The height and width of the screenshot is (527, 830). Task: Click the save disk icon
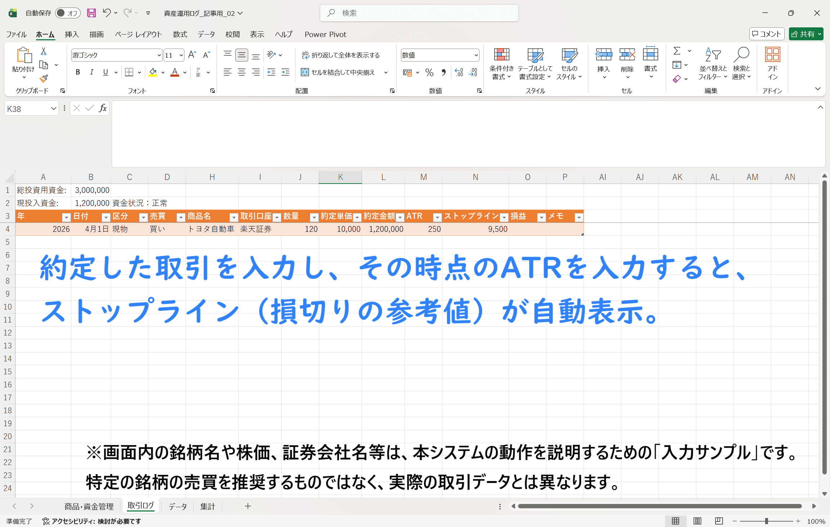[x=92, y=13]
